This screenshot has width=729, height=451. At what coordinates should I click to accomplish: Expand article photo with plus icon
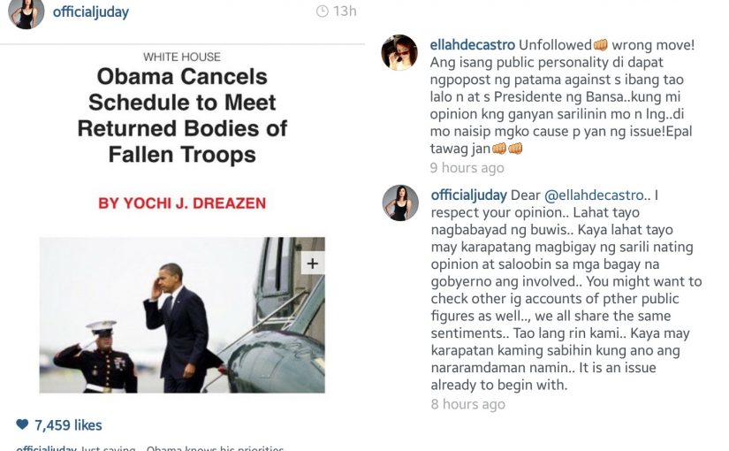click(313, 264)
